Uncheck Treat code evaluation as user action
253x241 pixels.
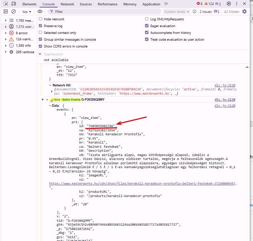(x=147, y=39)
